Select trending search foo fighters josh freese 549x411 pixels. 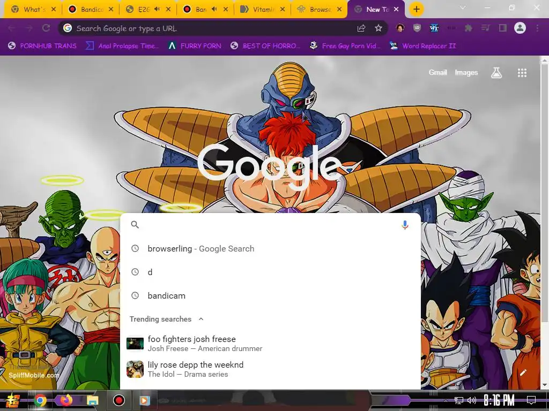point(270,344)
